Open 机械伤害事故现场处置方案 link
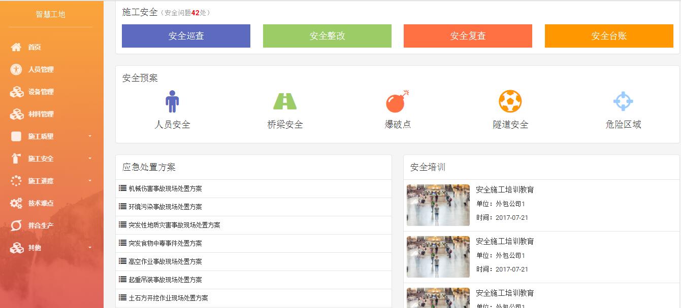The width and height of the screenshot is (681, 308). pyautogui.click(x=165, y=188)
